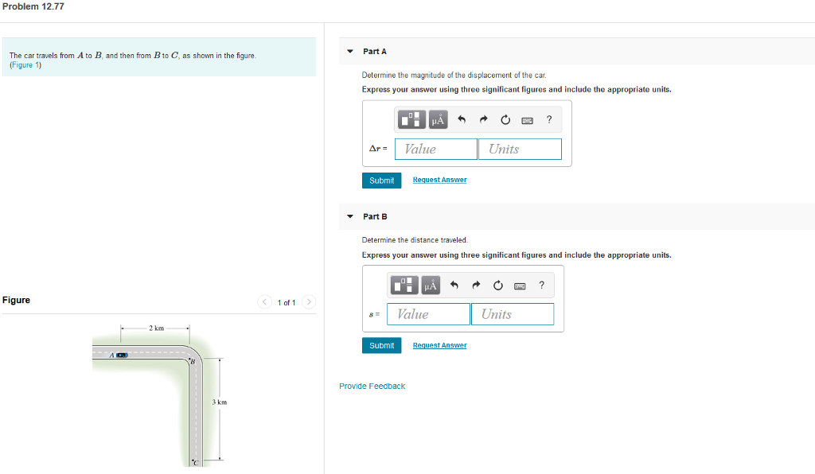815x474 pixels.
Task: Show keyboard shortcuts in Part B
Action: click(520, 286)
